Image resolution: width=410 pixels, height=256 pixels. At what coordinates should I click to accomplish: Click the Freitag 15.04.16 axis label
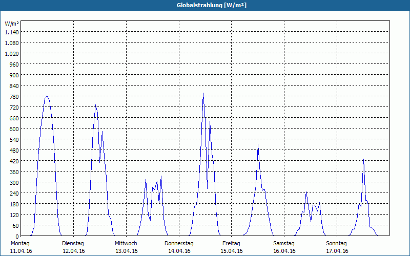(232, 247)
